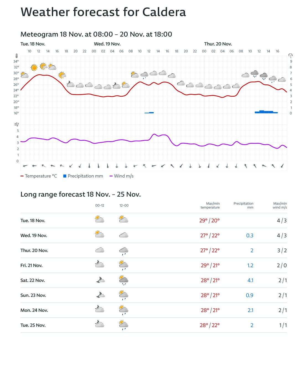Click Sun. 23 Nov. 00–12 moon icon

tap(100, 295)
